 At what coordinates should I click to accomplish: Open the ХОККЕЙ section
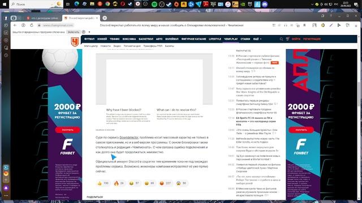pyautogui.click(x=102, y=39)
